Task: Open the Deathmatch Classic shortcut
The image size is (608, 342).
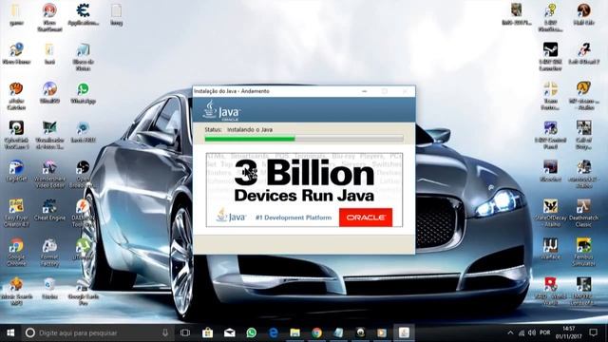Action: point(583,213)
